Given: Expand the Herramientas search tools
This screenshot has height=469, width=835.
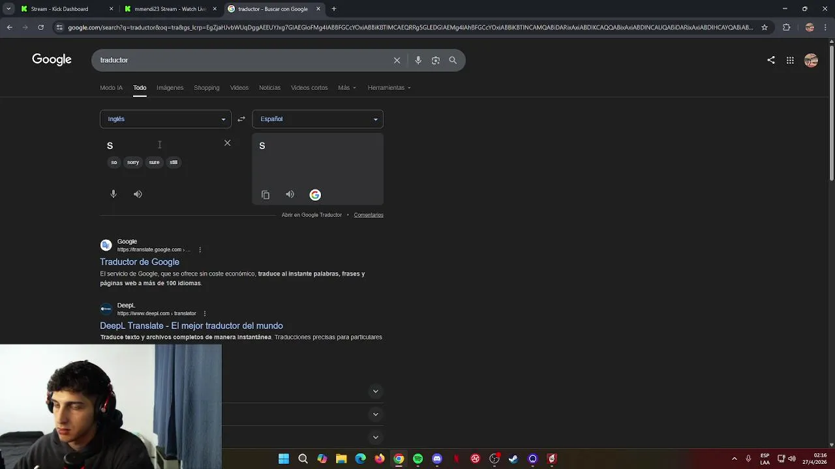Looking at the screenshot, I should (389, 87).
